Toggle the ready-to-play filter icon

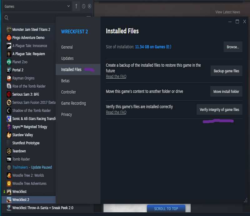90,6
